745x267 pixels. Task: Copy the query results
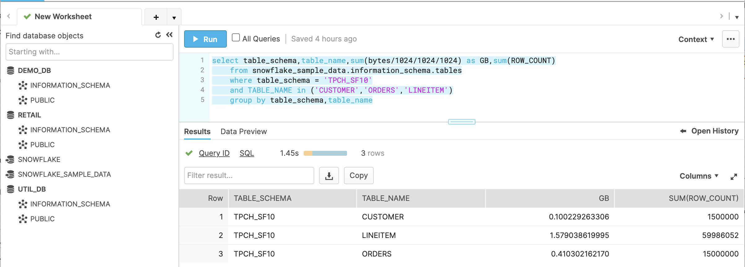359,176
